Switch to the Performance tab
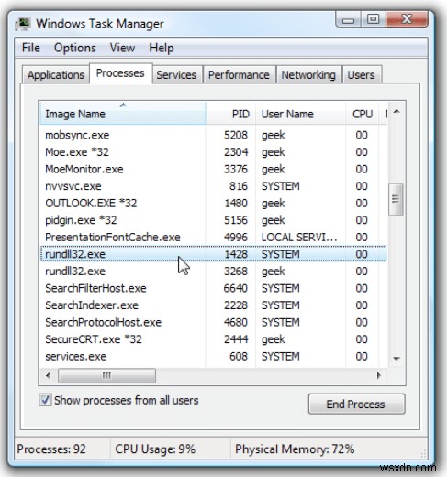This screenshot has height=477, width=447. click(239, 75)
